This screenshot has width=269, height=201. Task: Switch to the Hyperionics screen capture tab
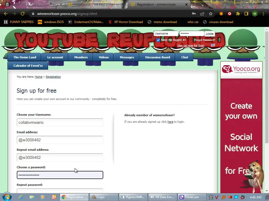96,4
